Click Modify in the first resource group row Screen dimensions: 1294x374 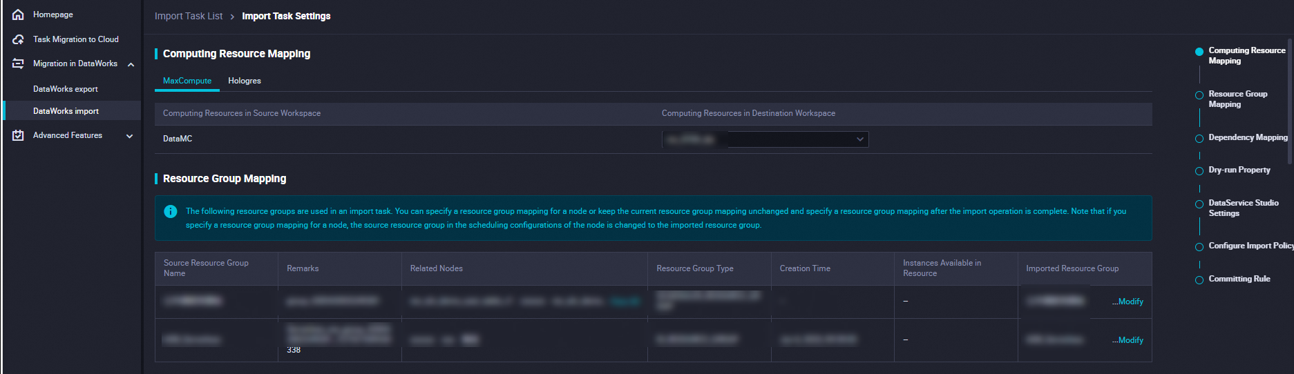tap(1131, 302)
